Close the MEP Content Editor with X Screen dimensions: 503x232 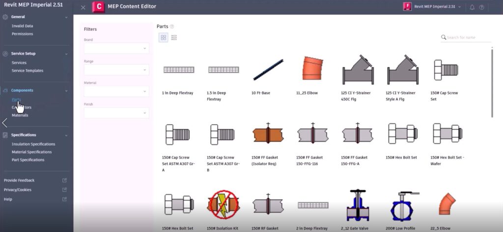tap(83, 7)
